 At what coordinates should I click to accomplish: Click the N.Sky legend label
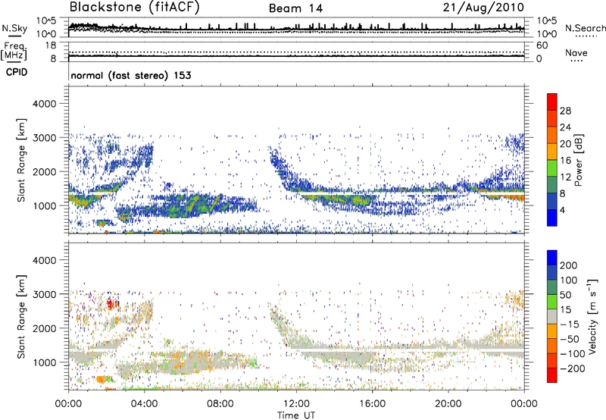[x=14, y=28]
